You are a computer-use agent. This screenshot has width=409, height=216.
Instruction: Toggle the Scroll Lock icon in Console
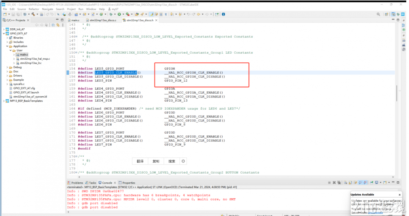(350, 183)
